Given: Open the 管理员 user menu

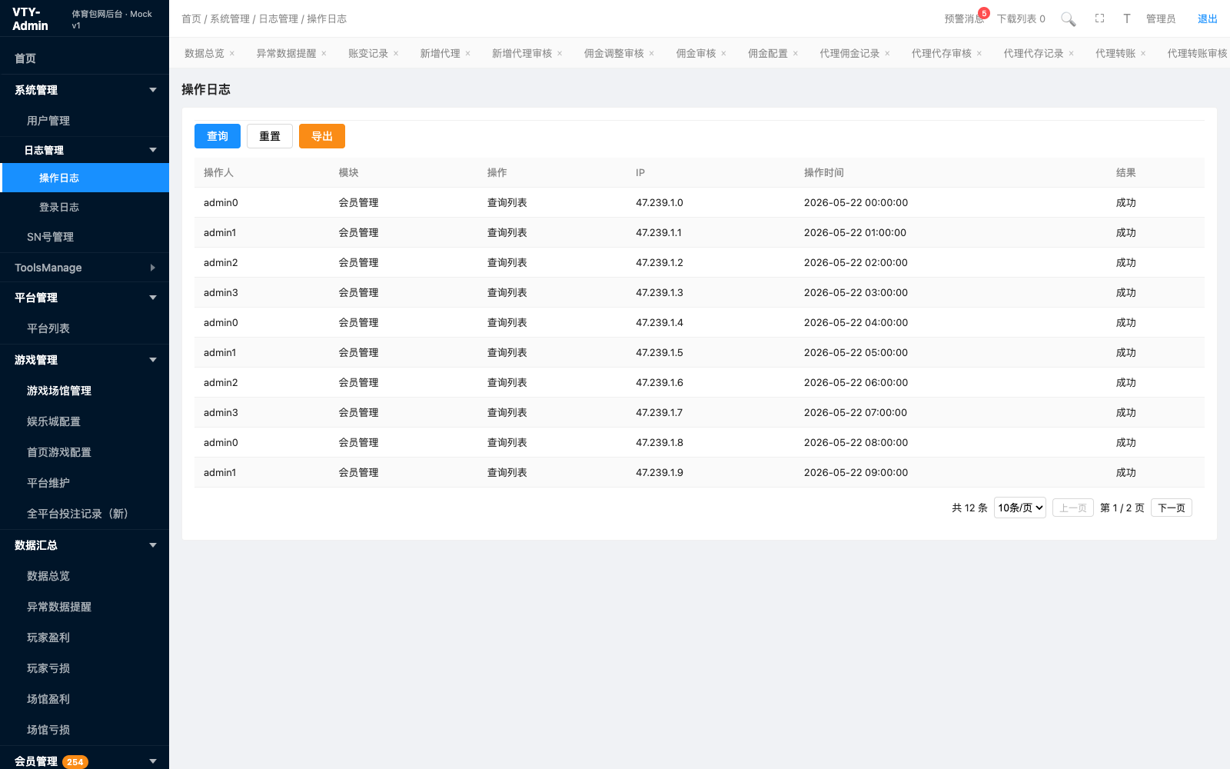Looking at the screenshot, I should tap(1161, 18).
